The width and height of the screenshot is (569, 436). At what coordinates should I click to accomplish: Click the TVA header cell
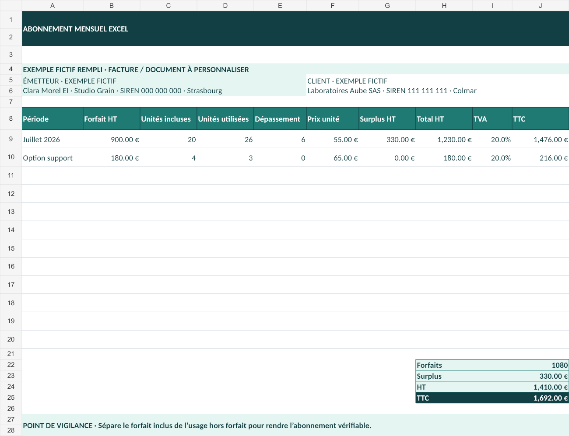click(492, 119)
